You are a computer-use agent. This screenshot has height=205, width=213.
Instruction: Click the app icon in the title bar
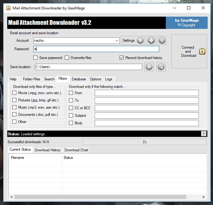click(x=8, y=8)
